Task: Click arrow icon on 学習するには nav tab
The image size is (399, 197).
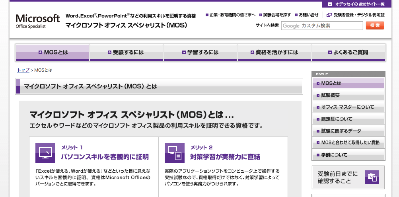Action: [x=184, y=53]
